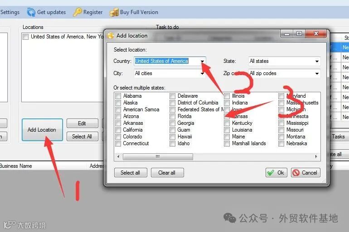Click the Cancel button

pyautogui.click(x=305, y=172)
